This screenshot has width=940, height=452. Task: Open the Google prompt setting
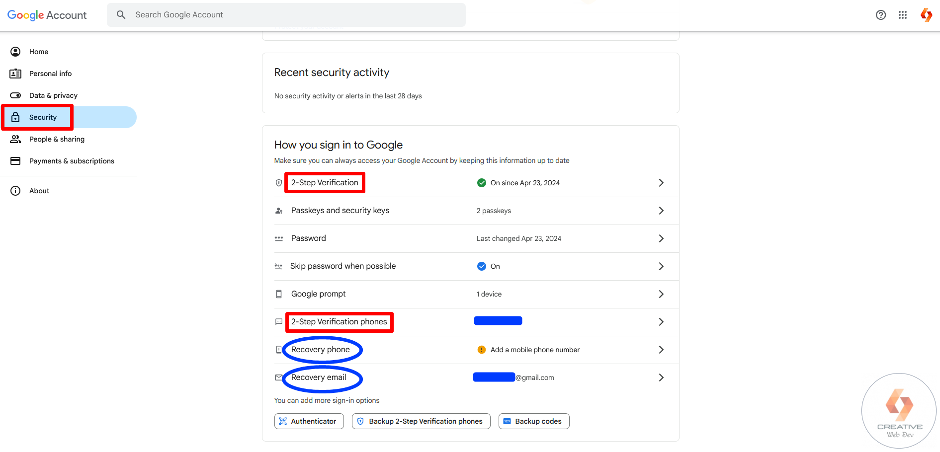(318, 294)
